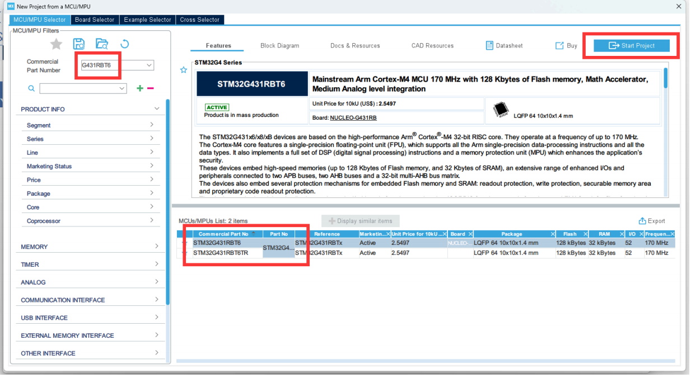The image size is (691, 378).
Task: Expand the Core filter
Action: click(152, 207)
